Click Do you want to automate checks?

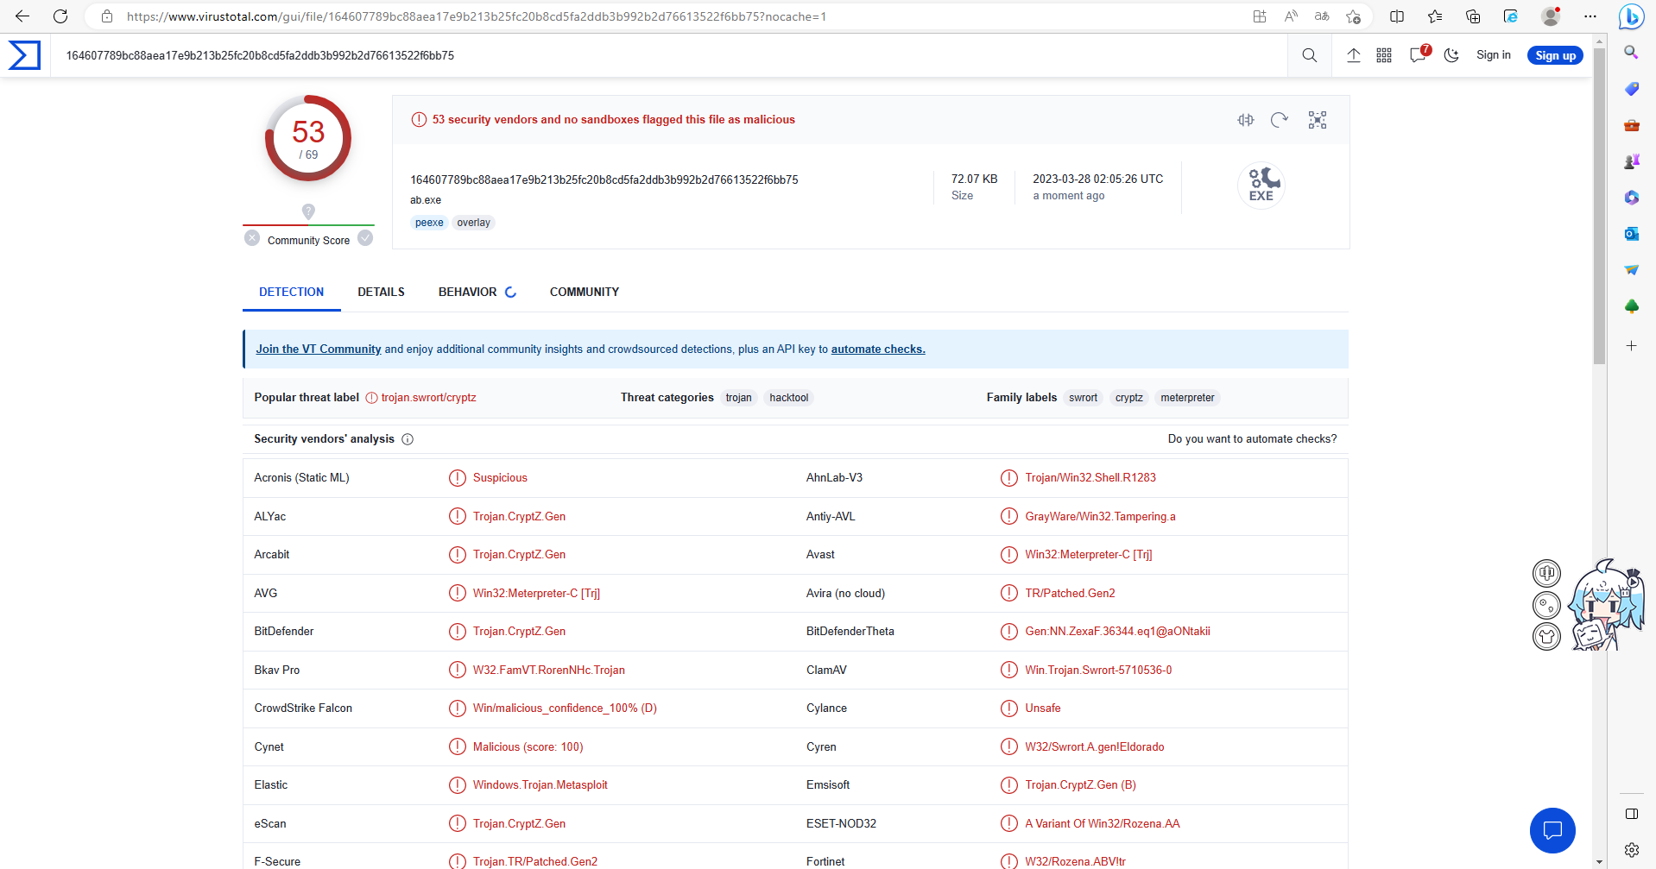(x=1252, y=439)
